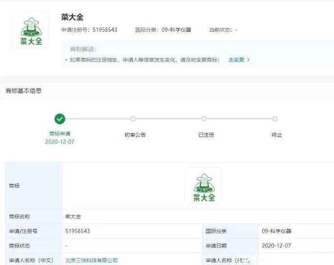Screen dimensions: 334x265
Task: Click the 商标基本信息 section title
Action: [x=23, y=91]
